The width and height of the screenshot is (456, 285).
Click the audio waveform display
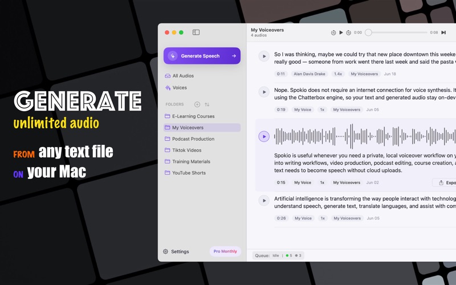point(365,136)
